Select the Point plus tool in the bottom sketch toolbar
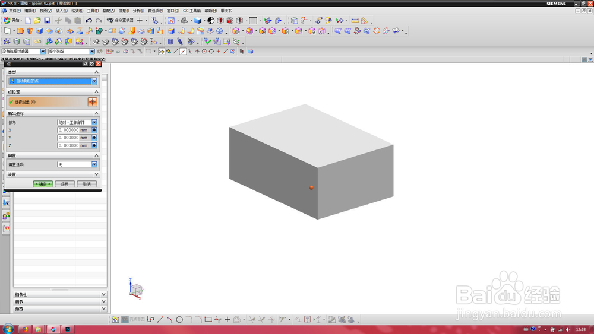 click(228, 320)
